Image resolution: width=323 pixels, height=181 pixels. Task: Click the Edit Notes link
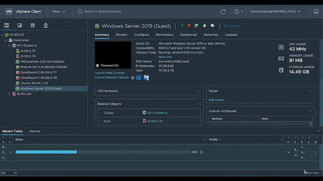[217, 100]
